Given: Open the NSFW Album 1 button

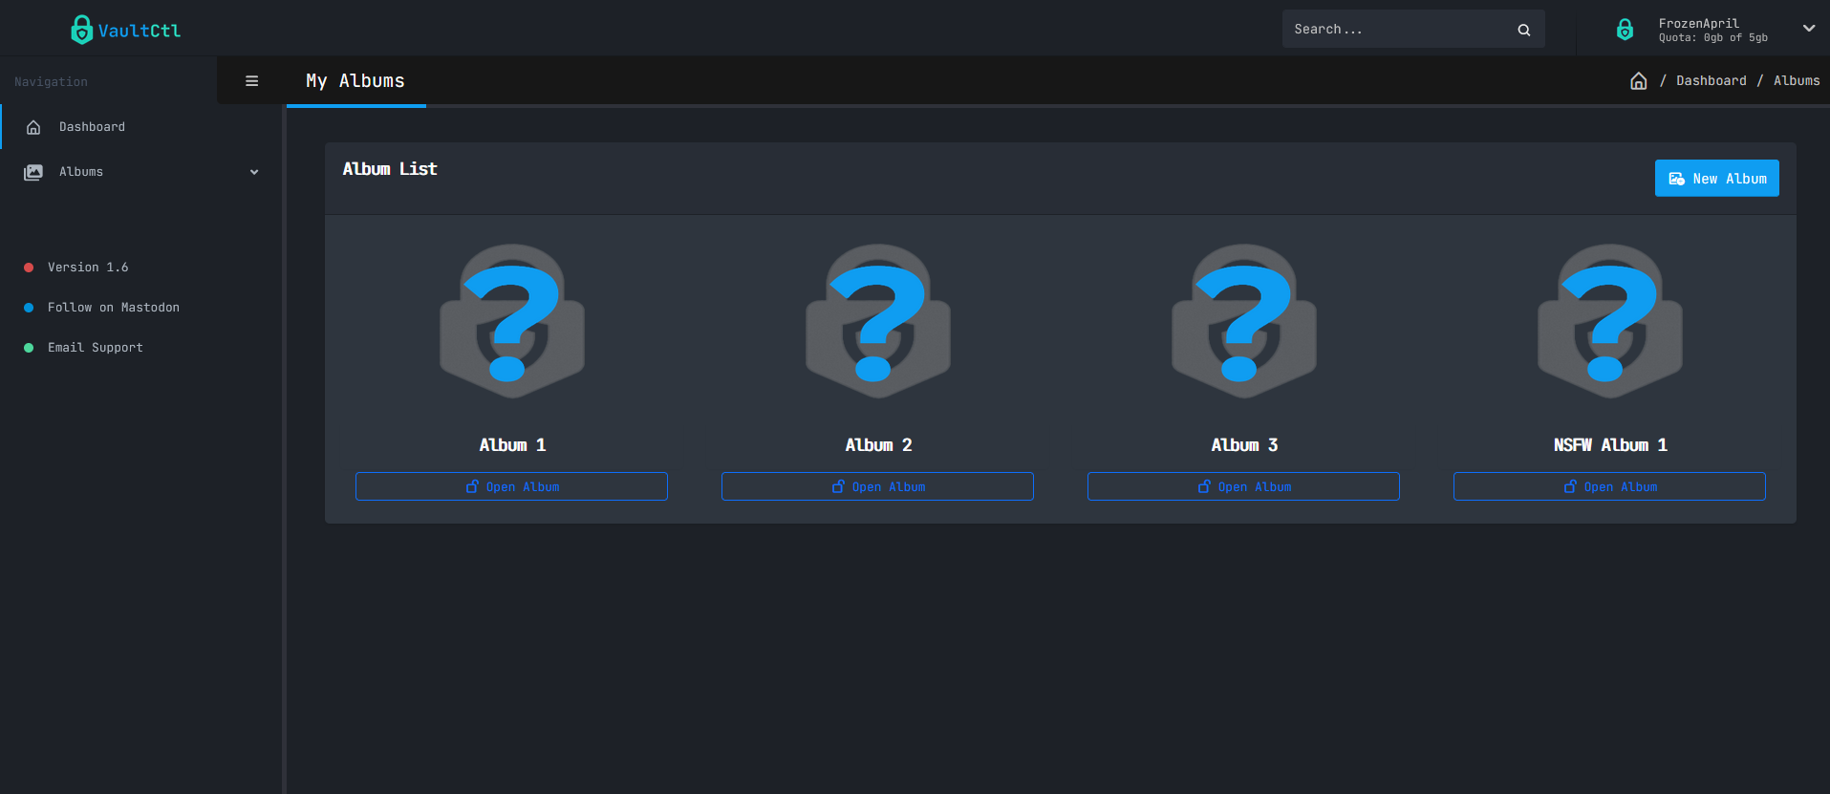Looking at the screenshot, I should click(x=1609, y=486).
